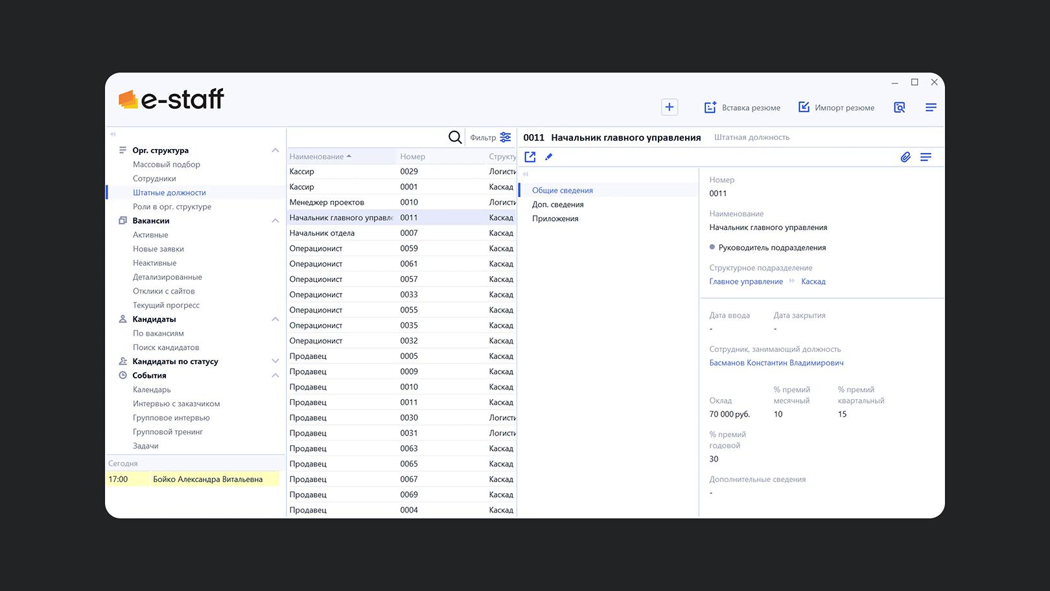Open the Фильтр settings sliders icon
Viewport: 1050px width, 591px height.
[x=506, y=137]
